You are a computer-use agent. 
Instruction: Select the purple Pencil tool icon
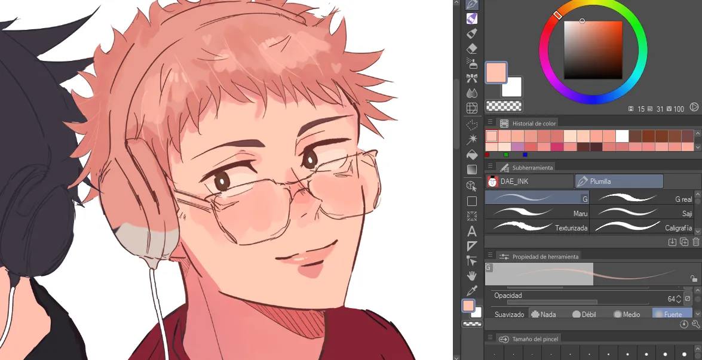(471, 19)
